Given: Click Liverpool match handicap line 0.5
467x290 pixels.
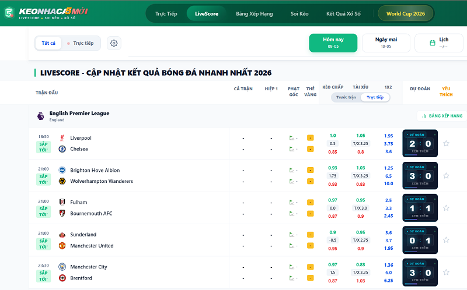Looking at the screenshot, I should (x=333, y=143).
